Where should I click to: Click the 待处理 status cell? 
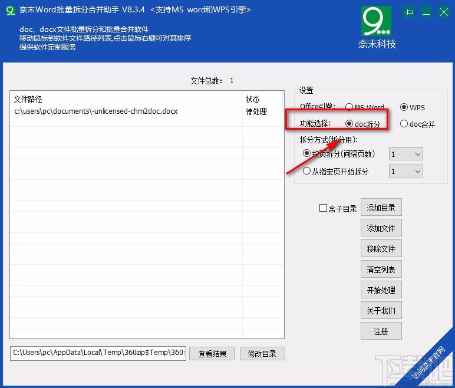(256, 111)
